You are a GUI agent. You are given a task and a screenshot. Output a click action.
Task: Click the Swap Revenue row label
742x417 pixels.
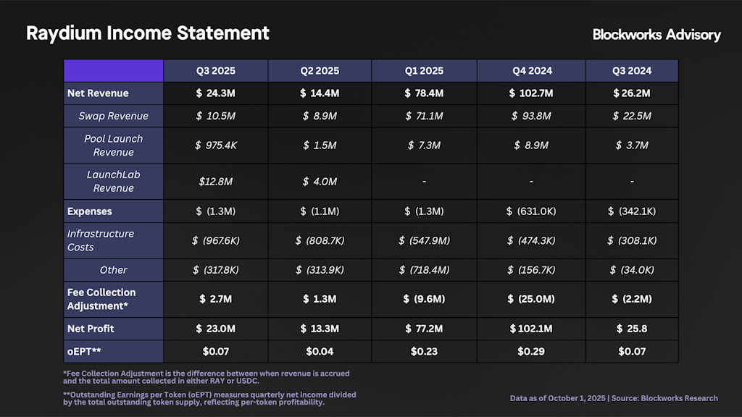click(x=113, y=116)
